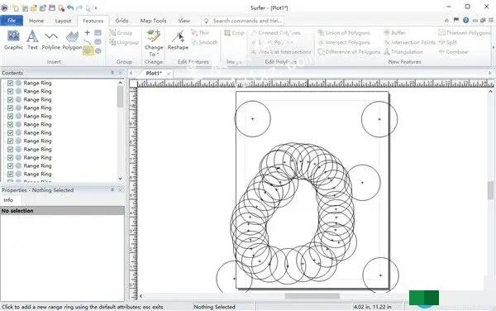Click the select pointer quick access icon
496x311 pixels.
pyautogui.click(x=88, y=7)
